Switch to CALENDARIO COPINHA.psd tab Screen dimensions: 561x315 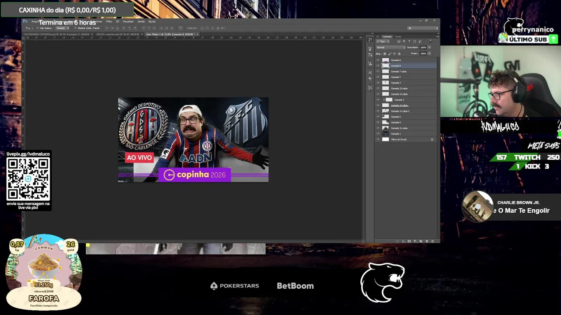56,34
